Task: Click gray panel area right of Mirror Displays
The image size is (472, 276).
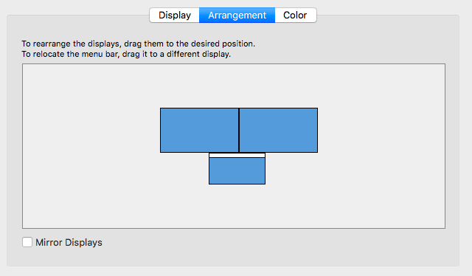Action: click(271, 243)
